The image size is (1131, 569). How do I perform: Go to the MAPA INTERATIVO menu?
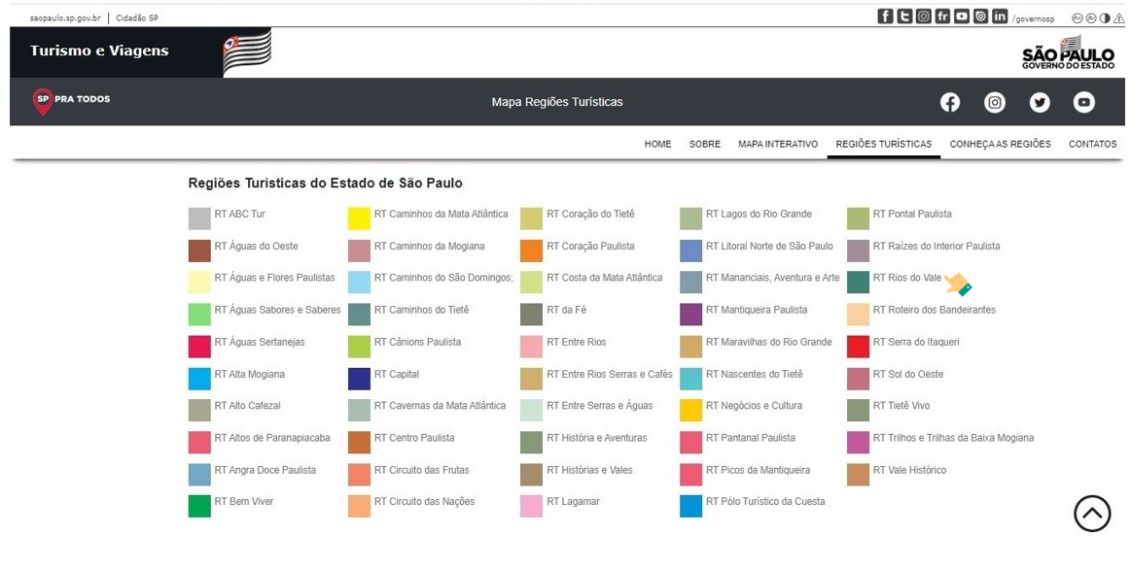(x=778, y=144)
